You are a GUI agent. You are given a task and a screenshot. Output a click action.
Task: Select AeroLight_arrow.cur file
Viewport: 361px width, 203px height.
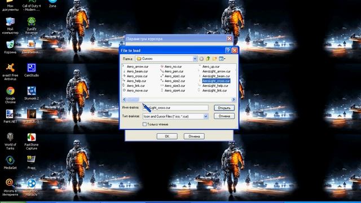(x=216, y=72)
